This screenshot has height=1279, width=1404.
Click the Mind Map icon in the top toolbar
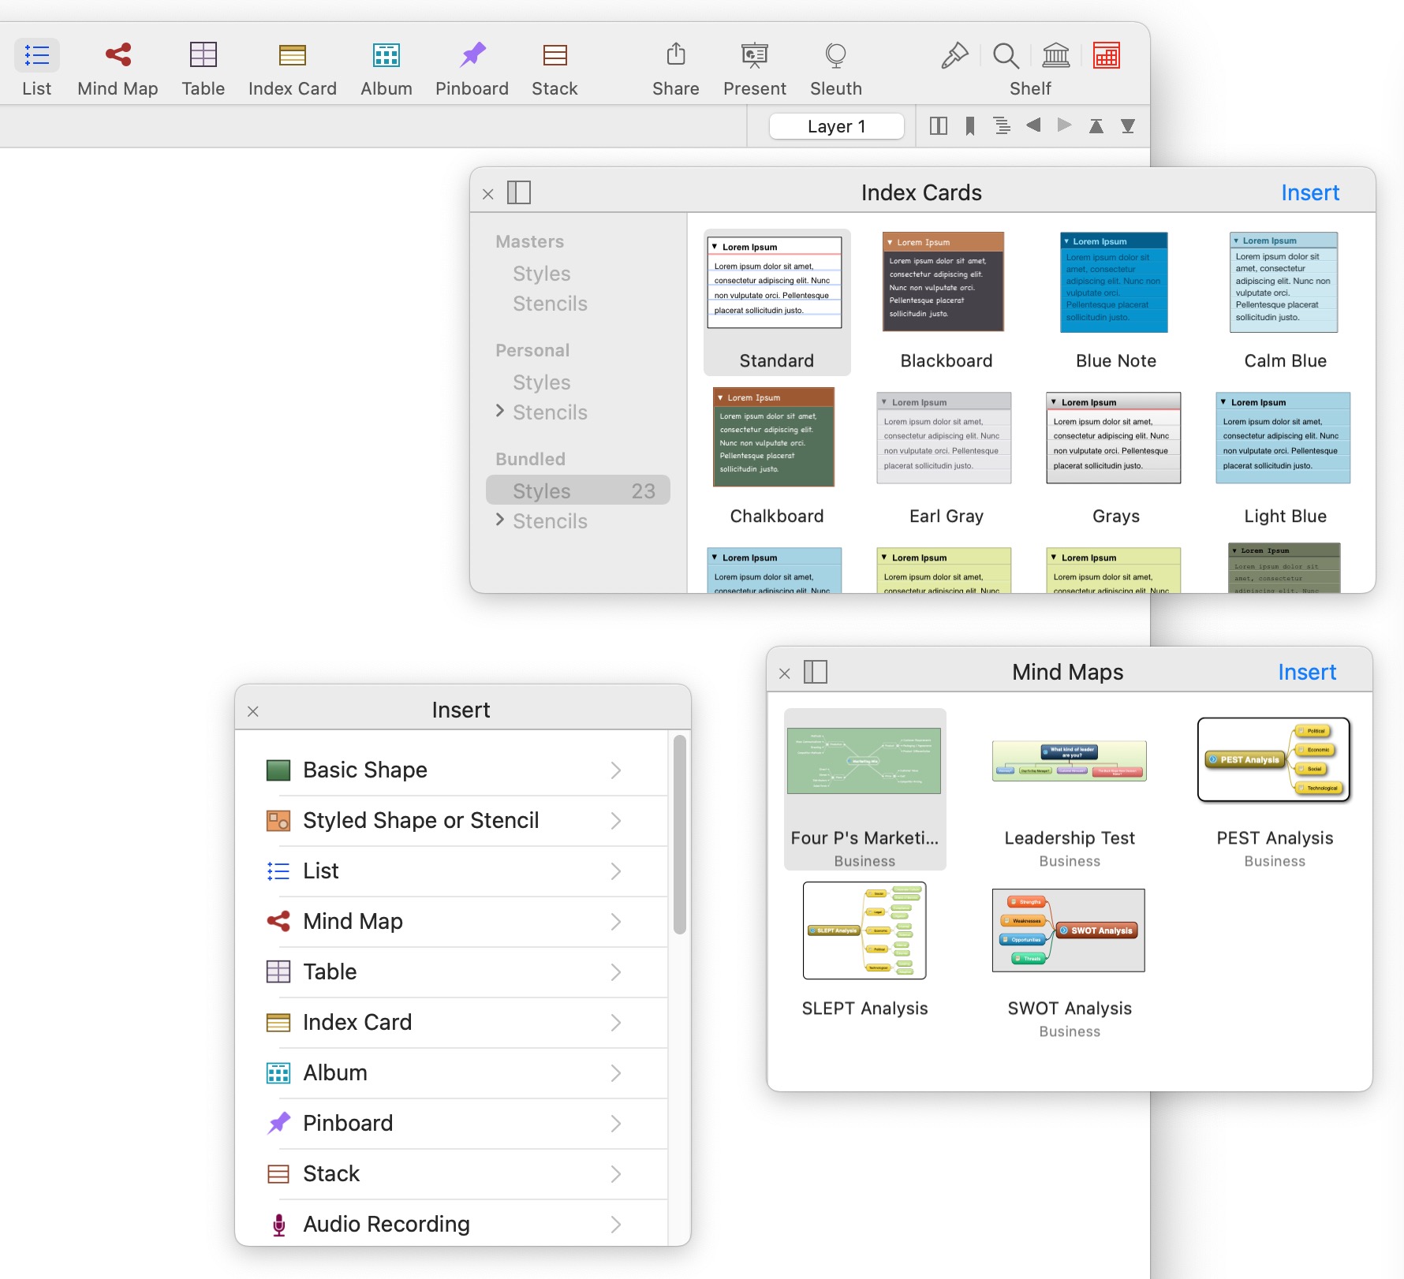118,55
